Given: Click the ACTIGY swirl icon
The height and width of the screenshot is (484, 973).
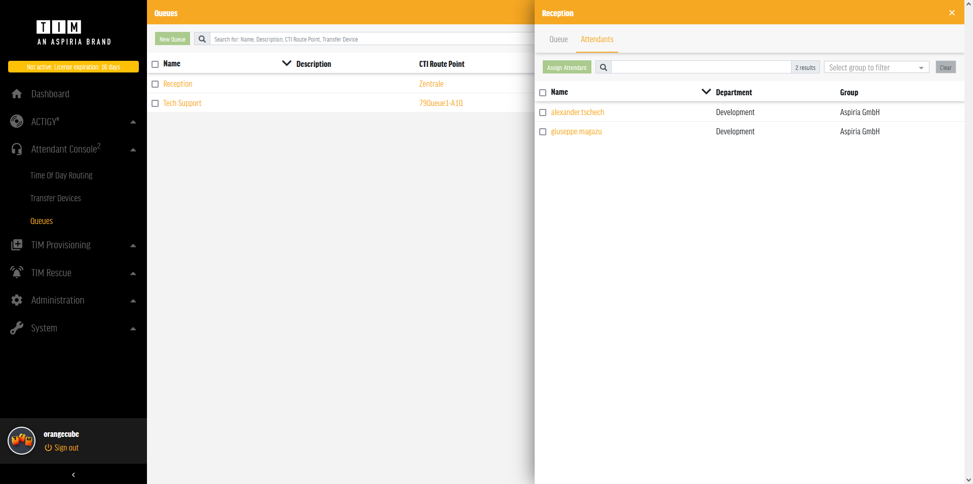Looking at the screenshot, I should pyautogui.click(x=17, y=121).
